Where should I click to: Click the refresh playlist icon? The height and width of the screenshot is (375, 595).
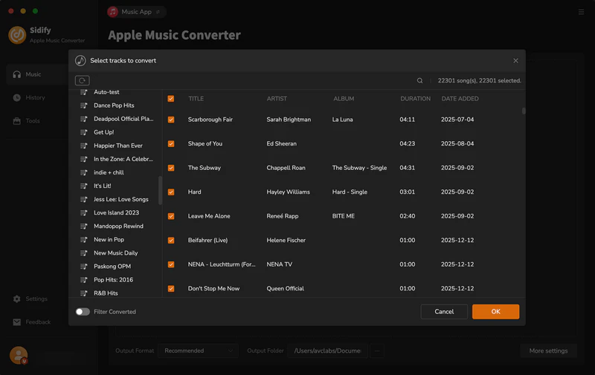[x=82, y=80]
